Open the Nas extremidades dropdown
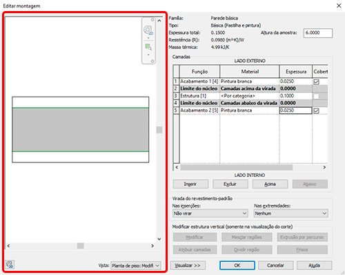345x275 pixels. (x=291, y=214)
